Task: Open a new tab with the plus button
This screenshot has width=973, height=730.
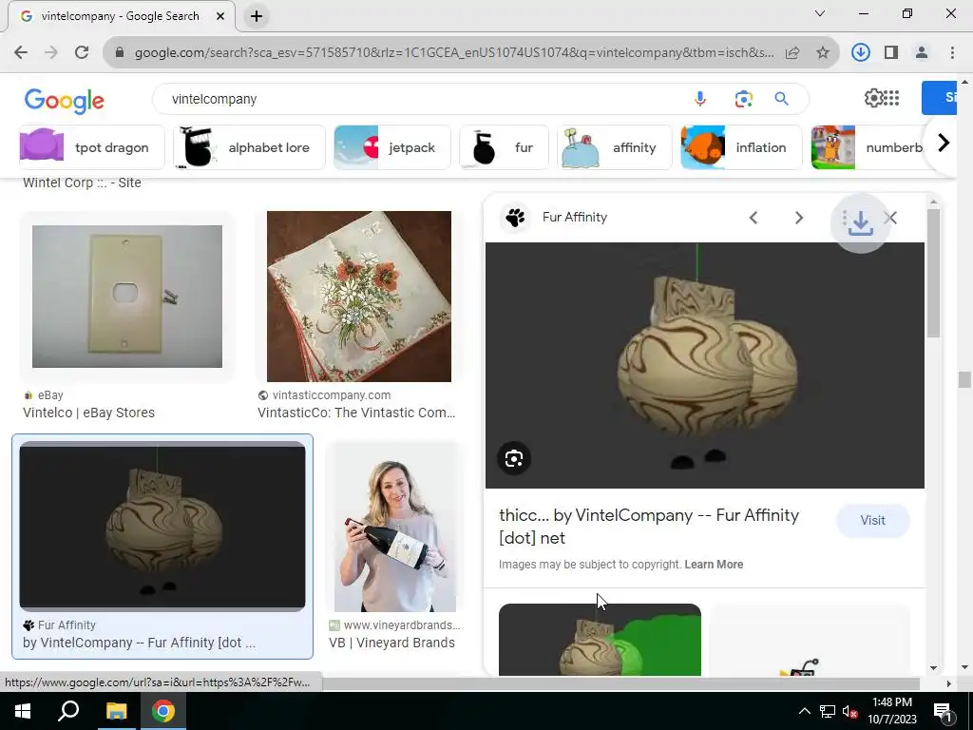Action: point(257,16)
